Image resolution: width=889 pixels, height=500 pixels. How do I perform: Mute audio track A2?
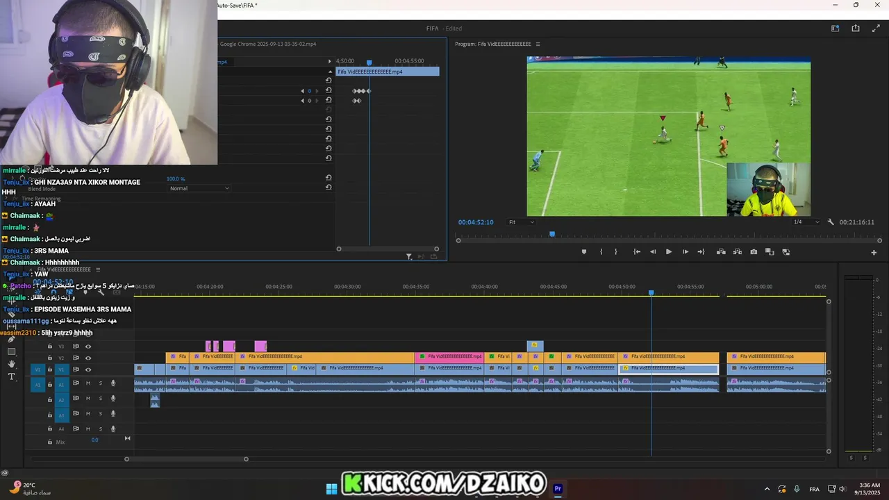point(88,399)
